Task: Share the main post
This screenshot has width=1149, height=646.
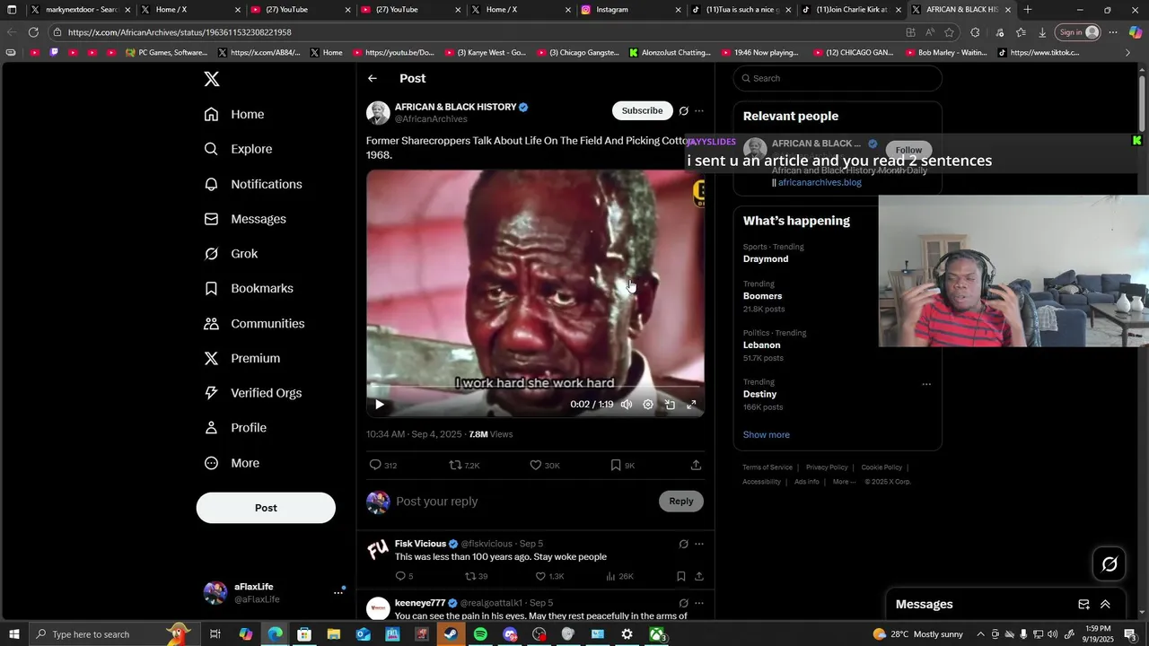Action: (696, 465)
